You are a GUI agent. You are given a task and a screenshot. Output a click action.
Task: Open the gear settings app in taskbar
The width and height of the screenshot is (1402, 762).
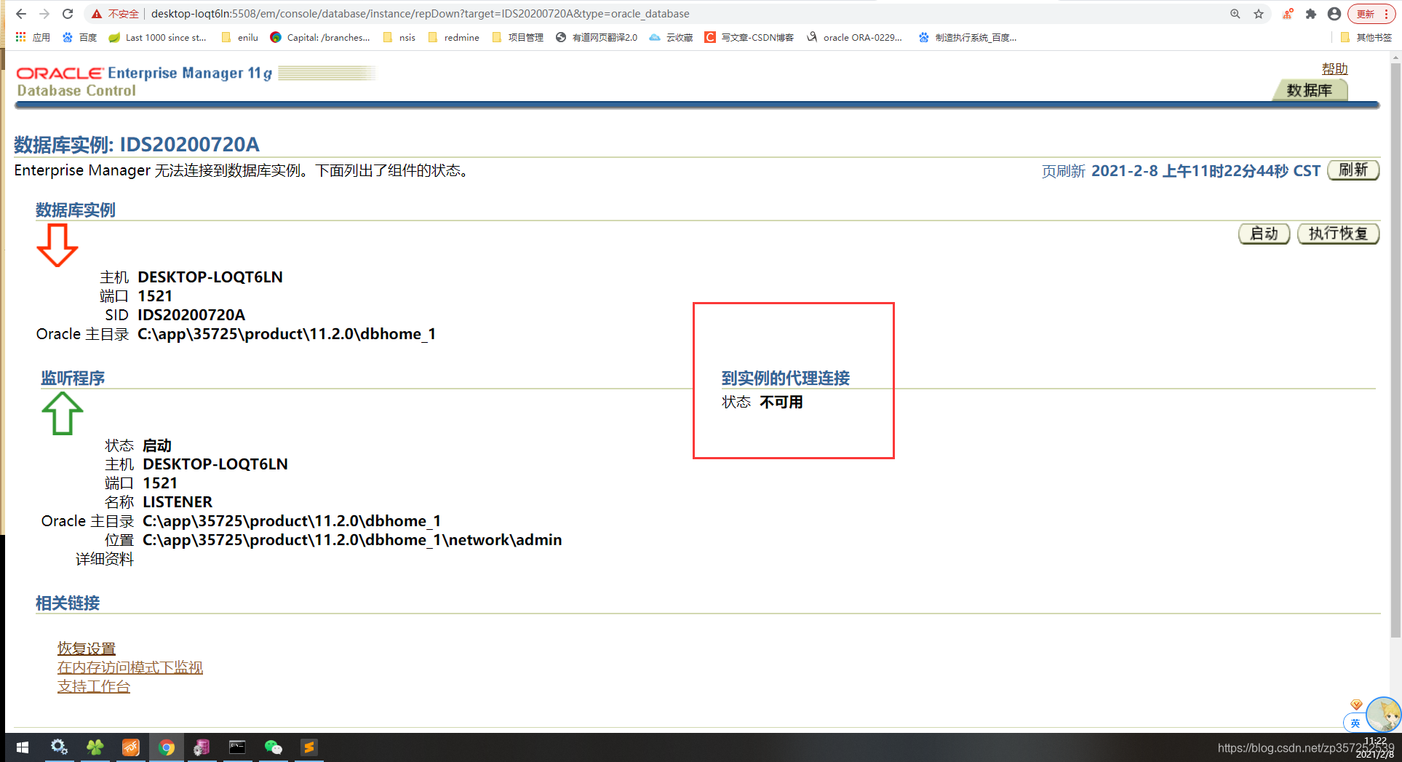(x=59, y=747)
